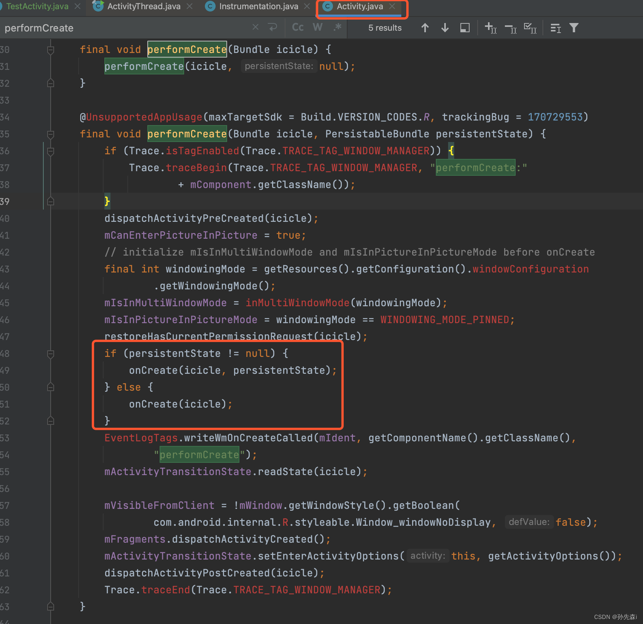
Task: Click fold end marker at line 52
Action: point(51,421)
